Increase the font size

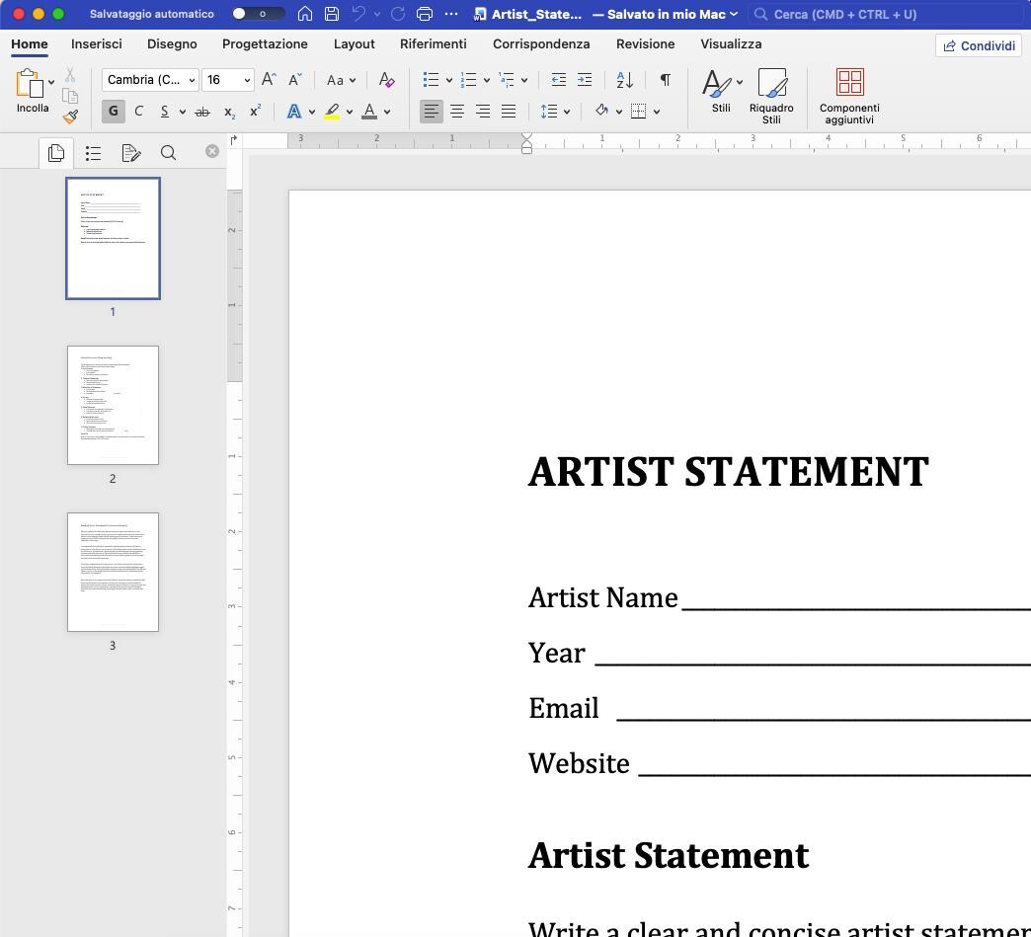(269, 80)
